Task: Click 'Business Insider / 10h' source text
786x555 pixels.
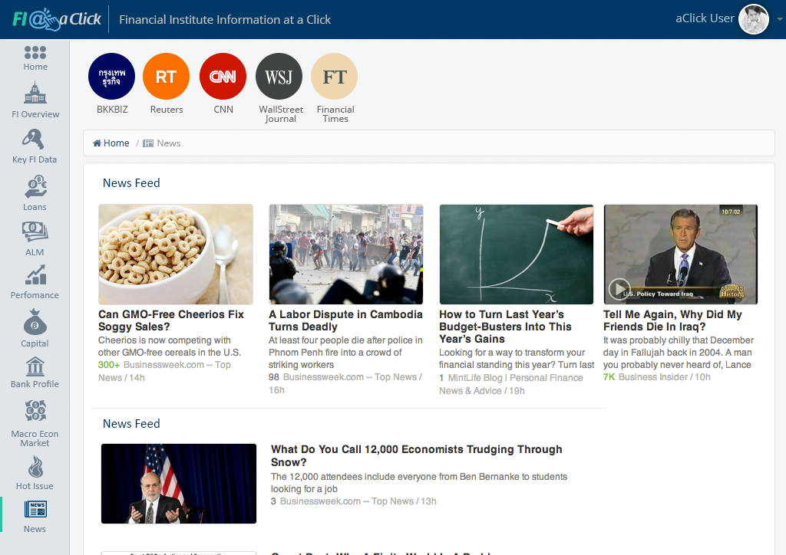Action: (x=664, y=377)
